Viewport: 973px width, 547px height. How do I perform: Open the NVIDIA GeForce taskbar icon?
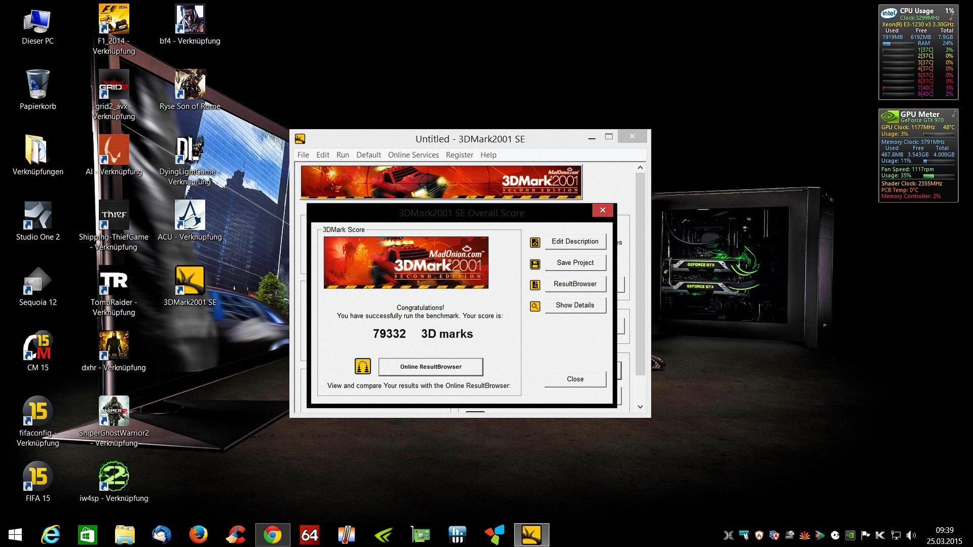click(x=384, y=535)
